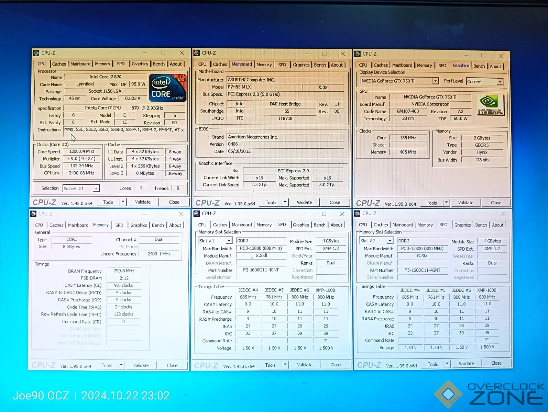Click F3-1600C11-4GNT part number in Slot #1 window
The height and width of the screenshot is (412, 548).
[261, 270]
